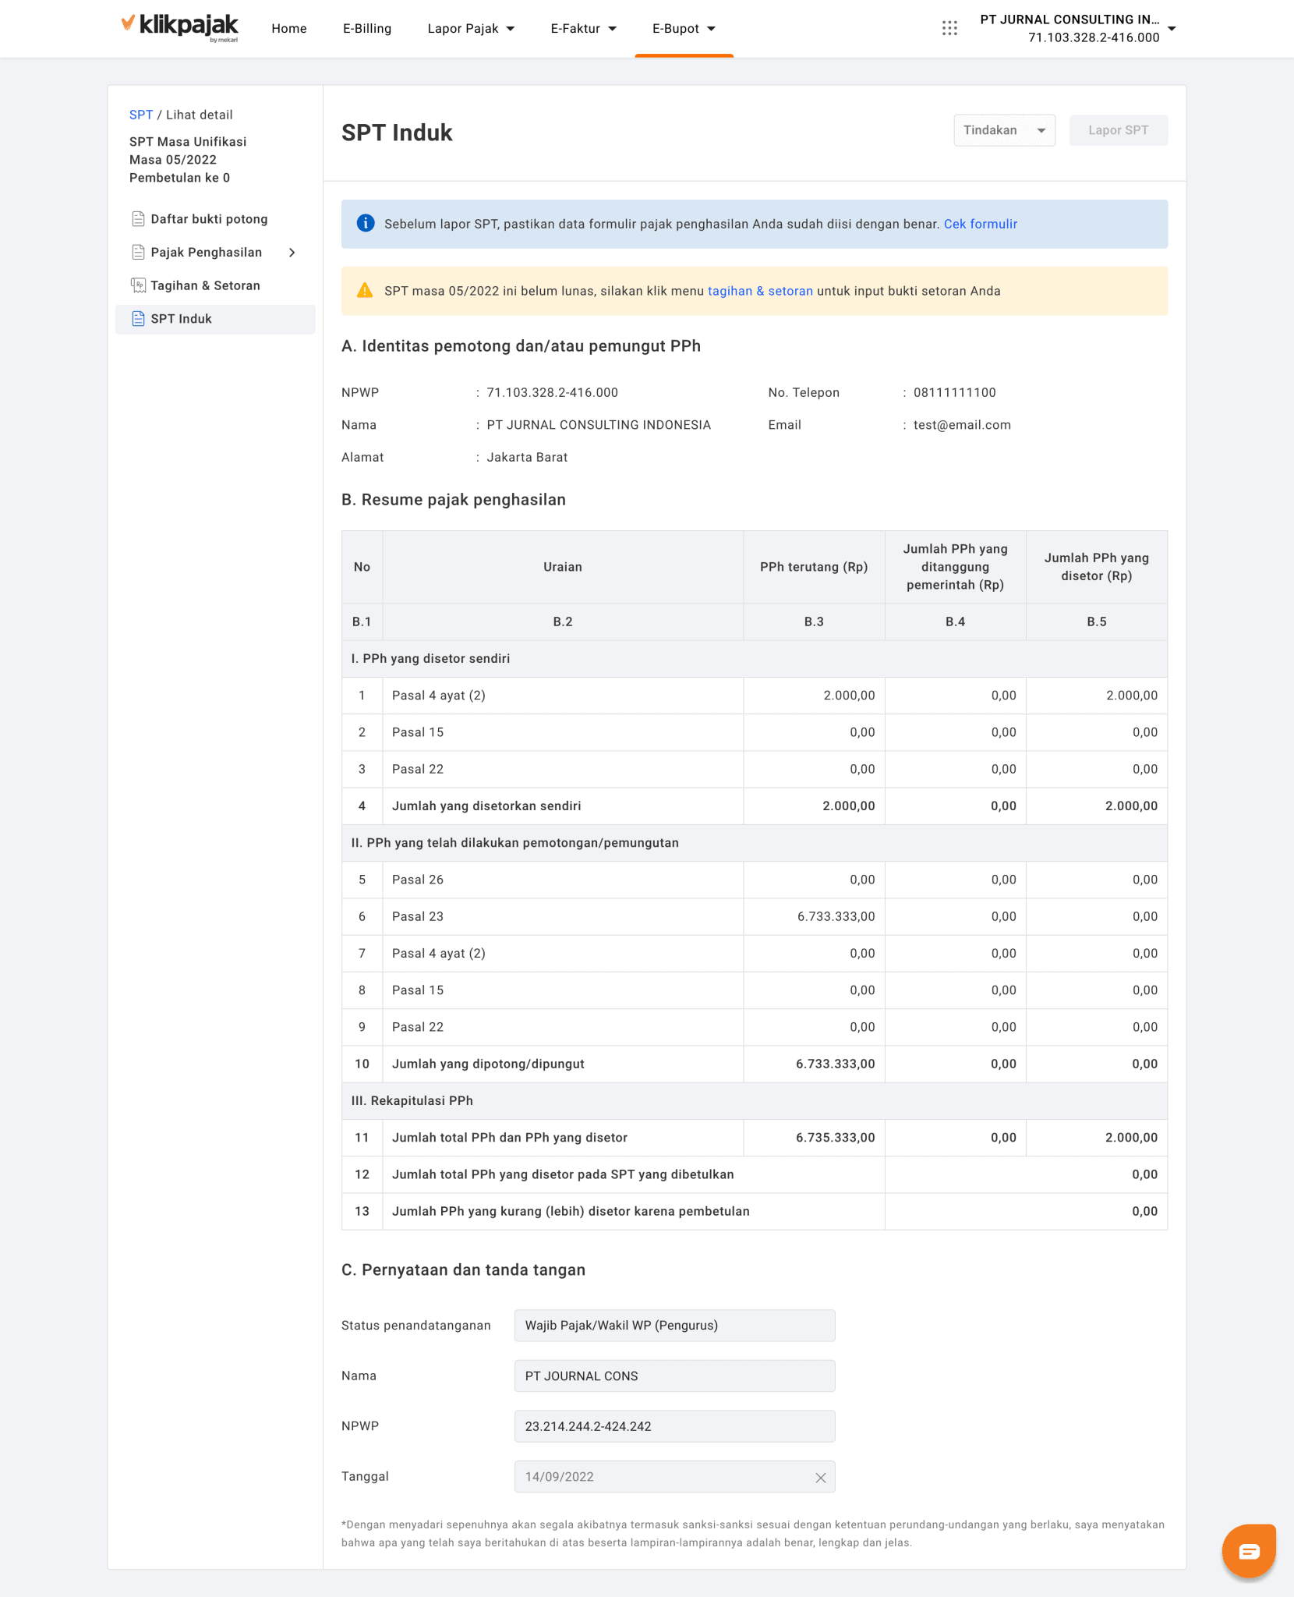Screen dimensions: 1294x1597
Task: Open the tagihan & setoran warning link
Action: [x=759, y=291]
